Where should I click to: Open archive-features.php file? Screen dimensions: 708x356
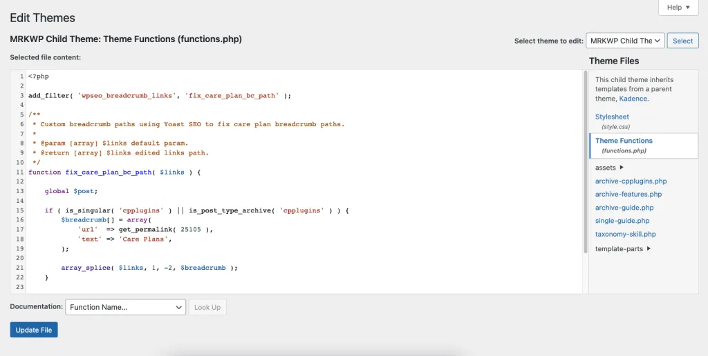tap(628, 195)
